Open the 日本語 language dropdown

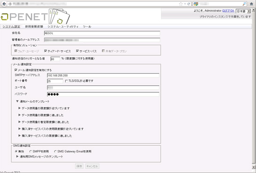[243, 11]
